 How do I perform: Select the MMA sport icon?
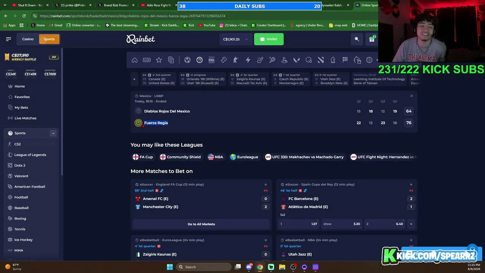point(211,60)
